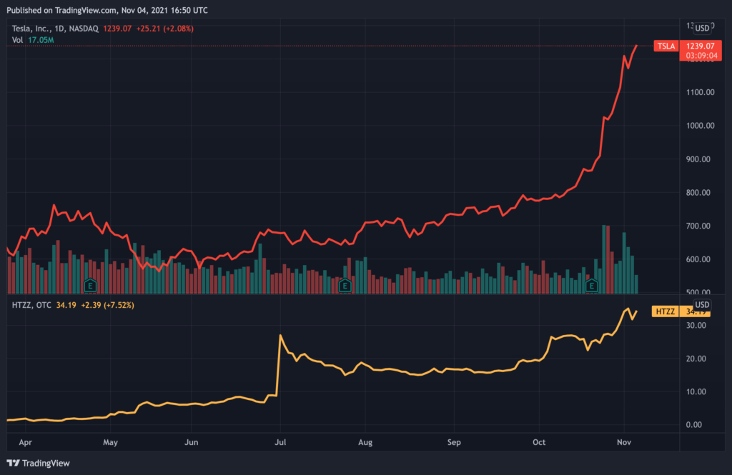Click the 800.00 price axis label
Image resolution: width=732 pixels, height=475 pixels.
click(x=698, y=192)
